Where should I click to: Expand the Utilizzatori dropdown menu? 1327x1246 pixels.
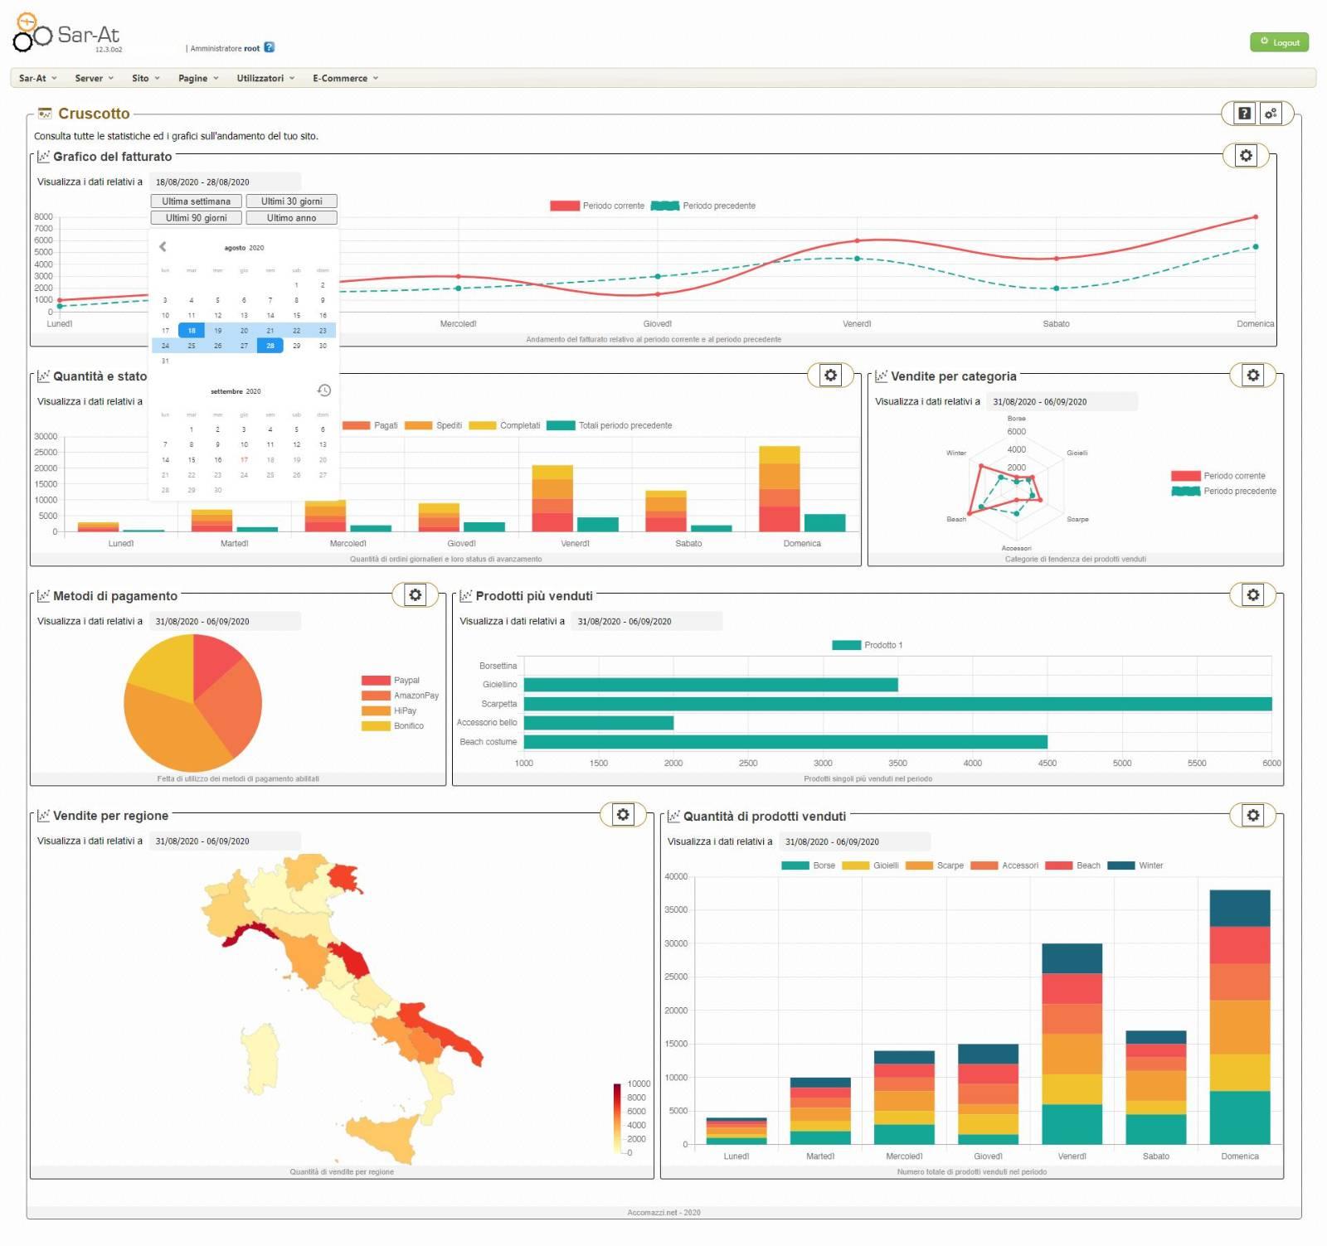tap(265, 78)
